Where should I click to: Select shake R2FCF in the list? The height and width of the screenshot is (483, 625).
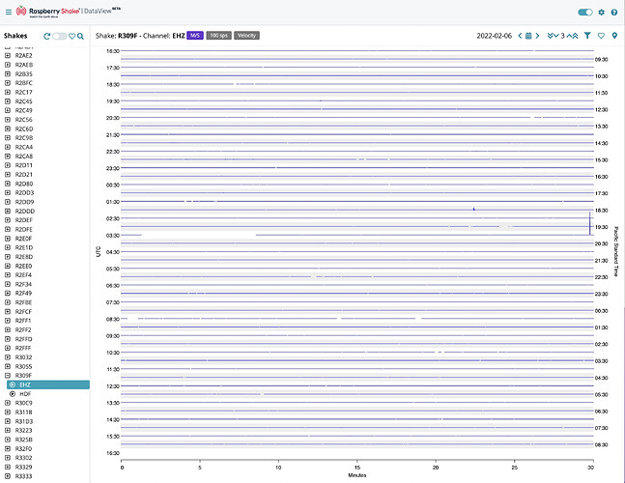(23, 312)
